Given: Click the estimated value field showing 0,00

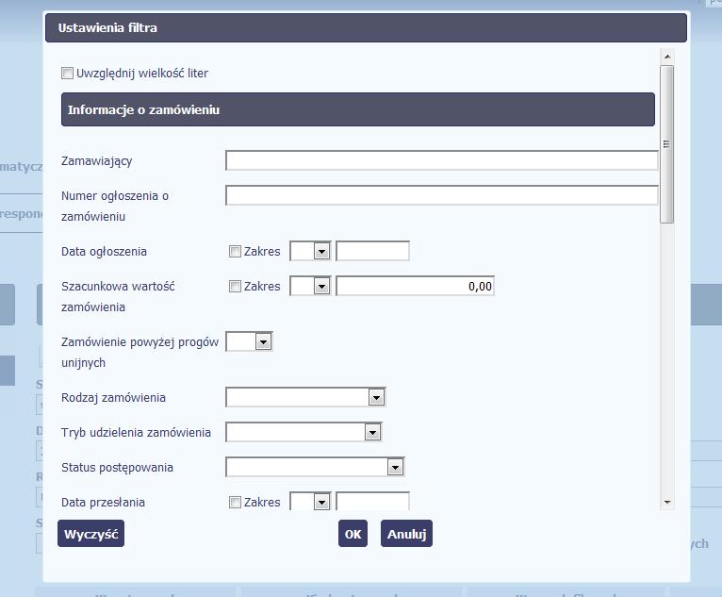Looking at the screenshot, I should click(x=415, y=286).
